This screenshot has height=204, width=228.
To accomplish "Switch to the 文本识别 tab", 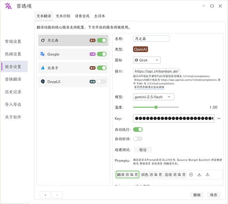I will 63,16.
